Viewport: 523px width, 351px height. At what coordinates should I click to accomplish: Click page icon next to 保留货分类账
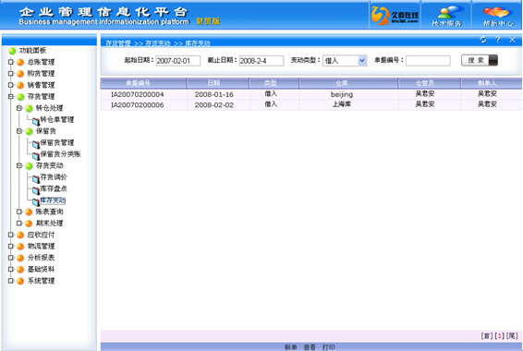click(x=36, y=156)
